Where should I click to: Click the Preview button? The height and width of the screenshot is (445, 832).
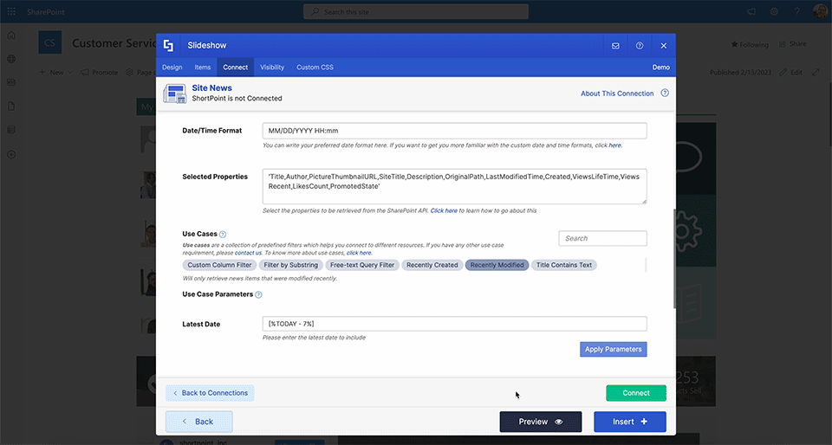[x=541, y=422]
